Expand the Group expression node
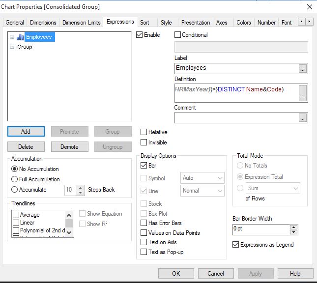 (x=12, y=47)
